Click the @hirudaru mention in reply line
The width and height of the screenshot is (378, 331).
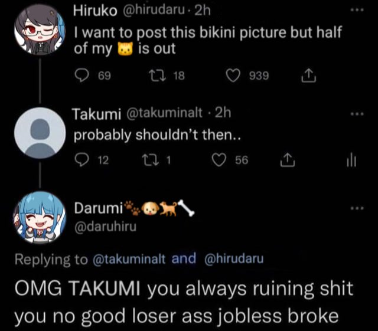(x=234, y=259)
